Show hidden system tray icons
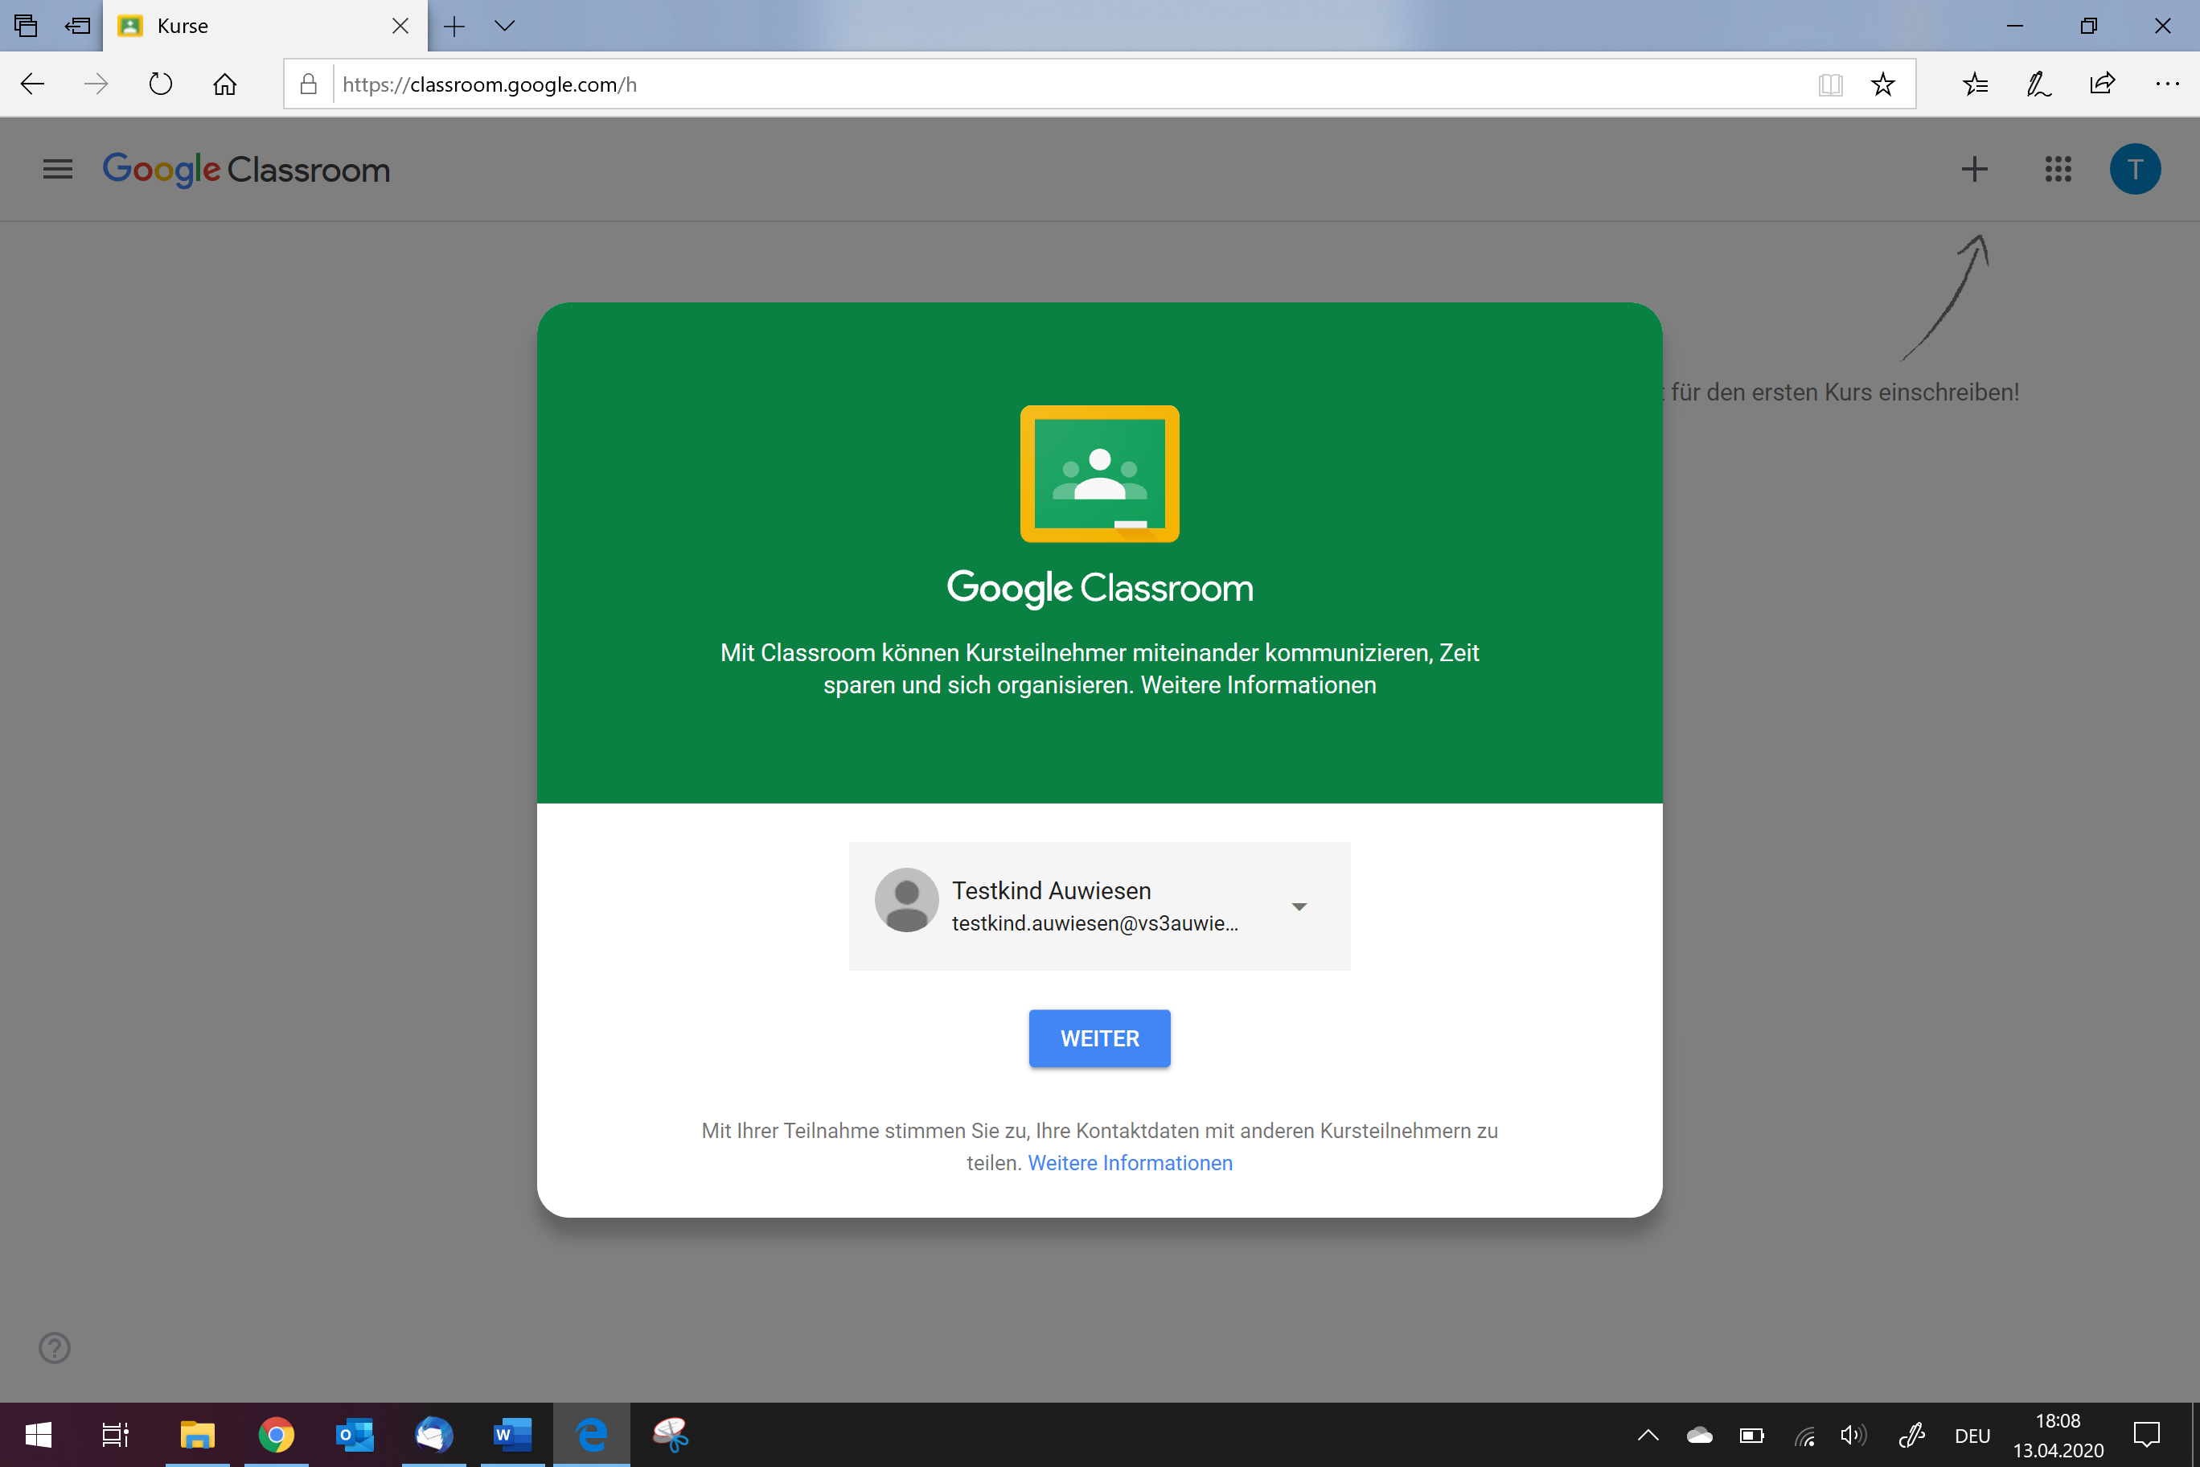Image resolution: width=2200 pixels, height=1467 pixels. (1648, 1435)
